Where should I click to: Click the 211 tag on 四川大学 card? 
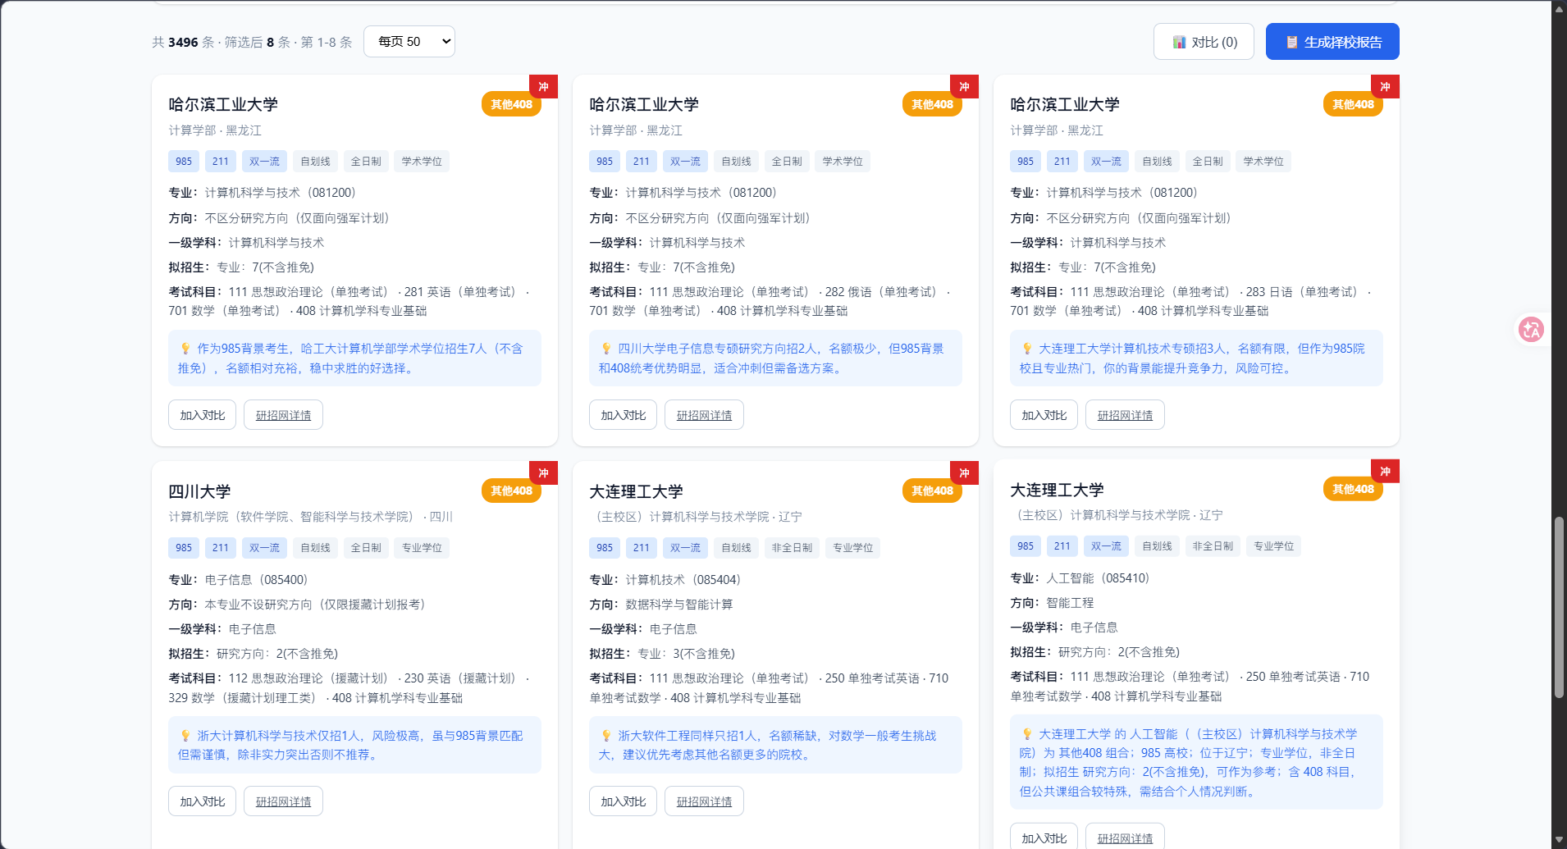tap(221, 548)
